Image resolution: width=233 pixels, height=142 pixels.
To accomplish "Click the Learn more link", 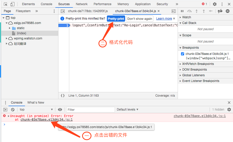I will [164, 19].
